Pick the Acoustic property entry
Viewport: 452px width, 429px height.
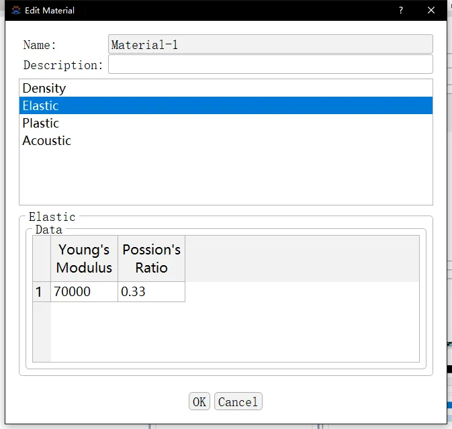pos(226,140)
